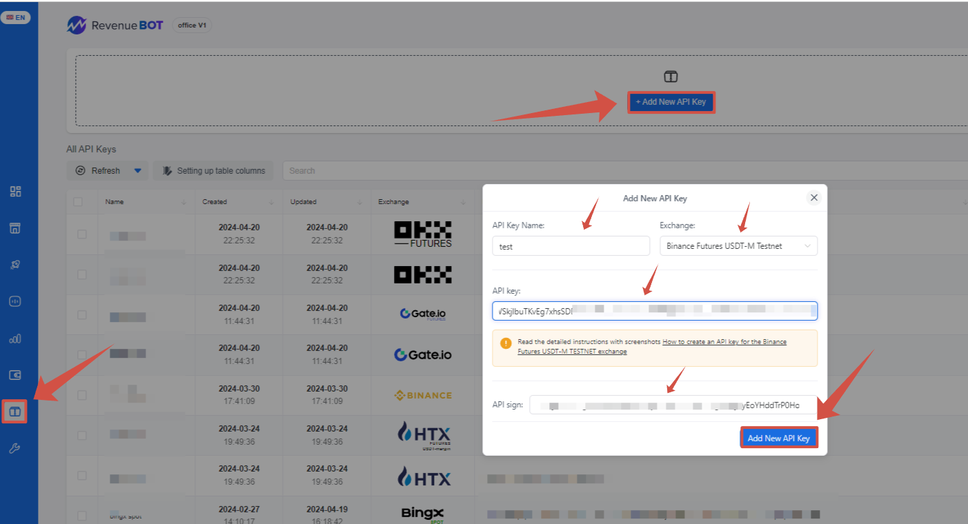The image size is (968, 524).
Task: Open the marketplace storefront icon in sidebar
Action: (x=15, y=228)
